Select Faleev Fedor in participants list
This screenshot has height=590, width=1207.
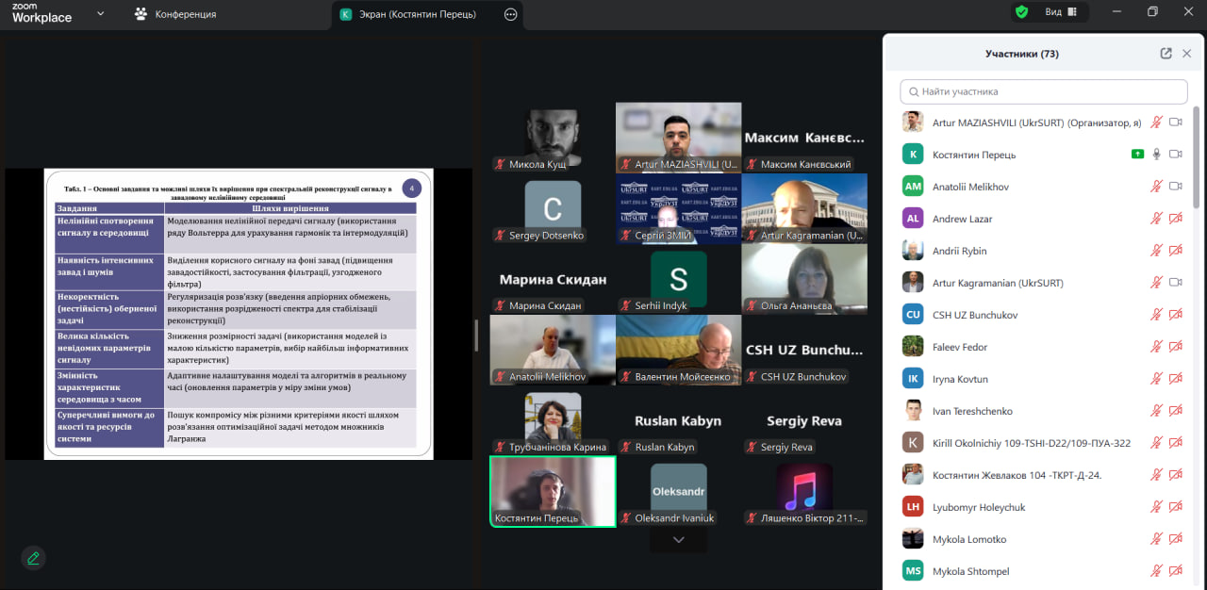(x=960, y=347)
